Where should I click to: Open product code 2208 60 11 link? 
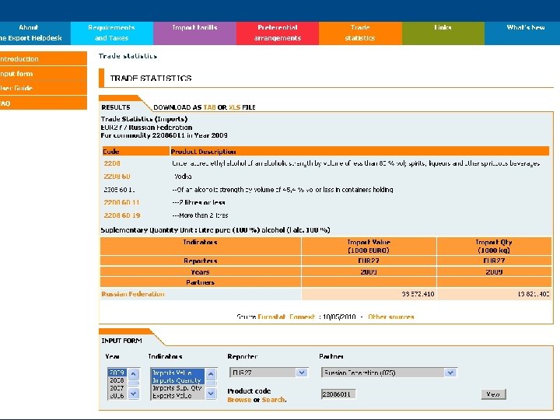coord(122,202)
